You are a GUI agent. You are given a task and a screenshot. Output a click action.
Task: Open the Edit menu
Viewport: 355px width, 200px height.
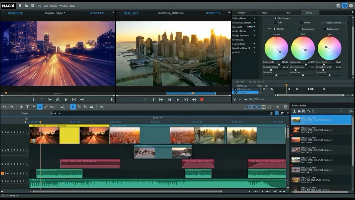pos(45,6)
